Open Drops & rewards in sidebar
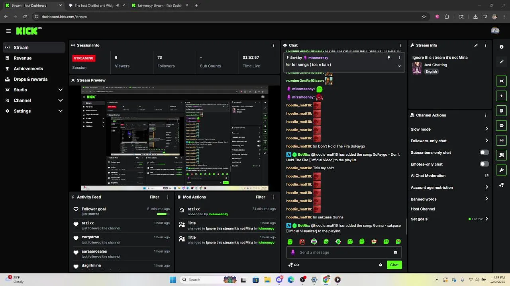 (33, 79)
